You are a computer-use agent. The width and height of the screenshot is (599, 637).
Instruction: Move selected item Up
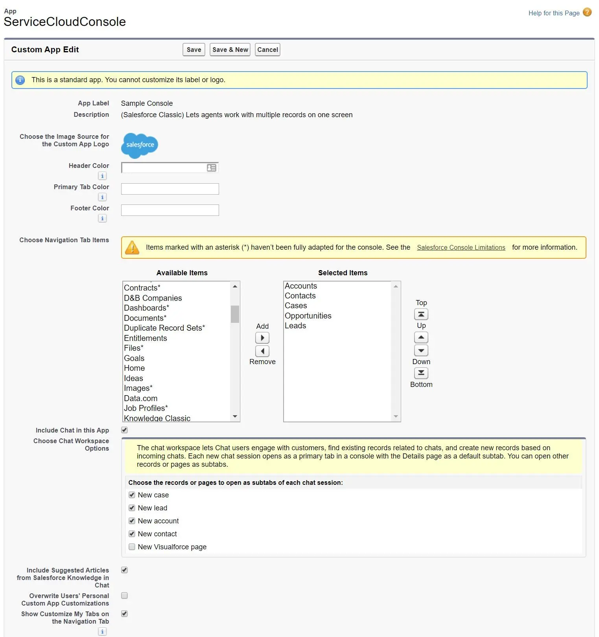pos(421,337)
